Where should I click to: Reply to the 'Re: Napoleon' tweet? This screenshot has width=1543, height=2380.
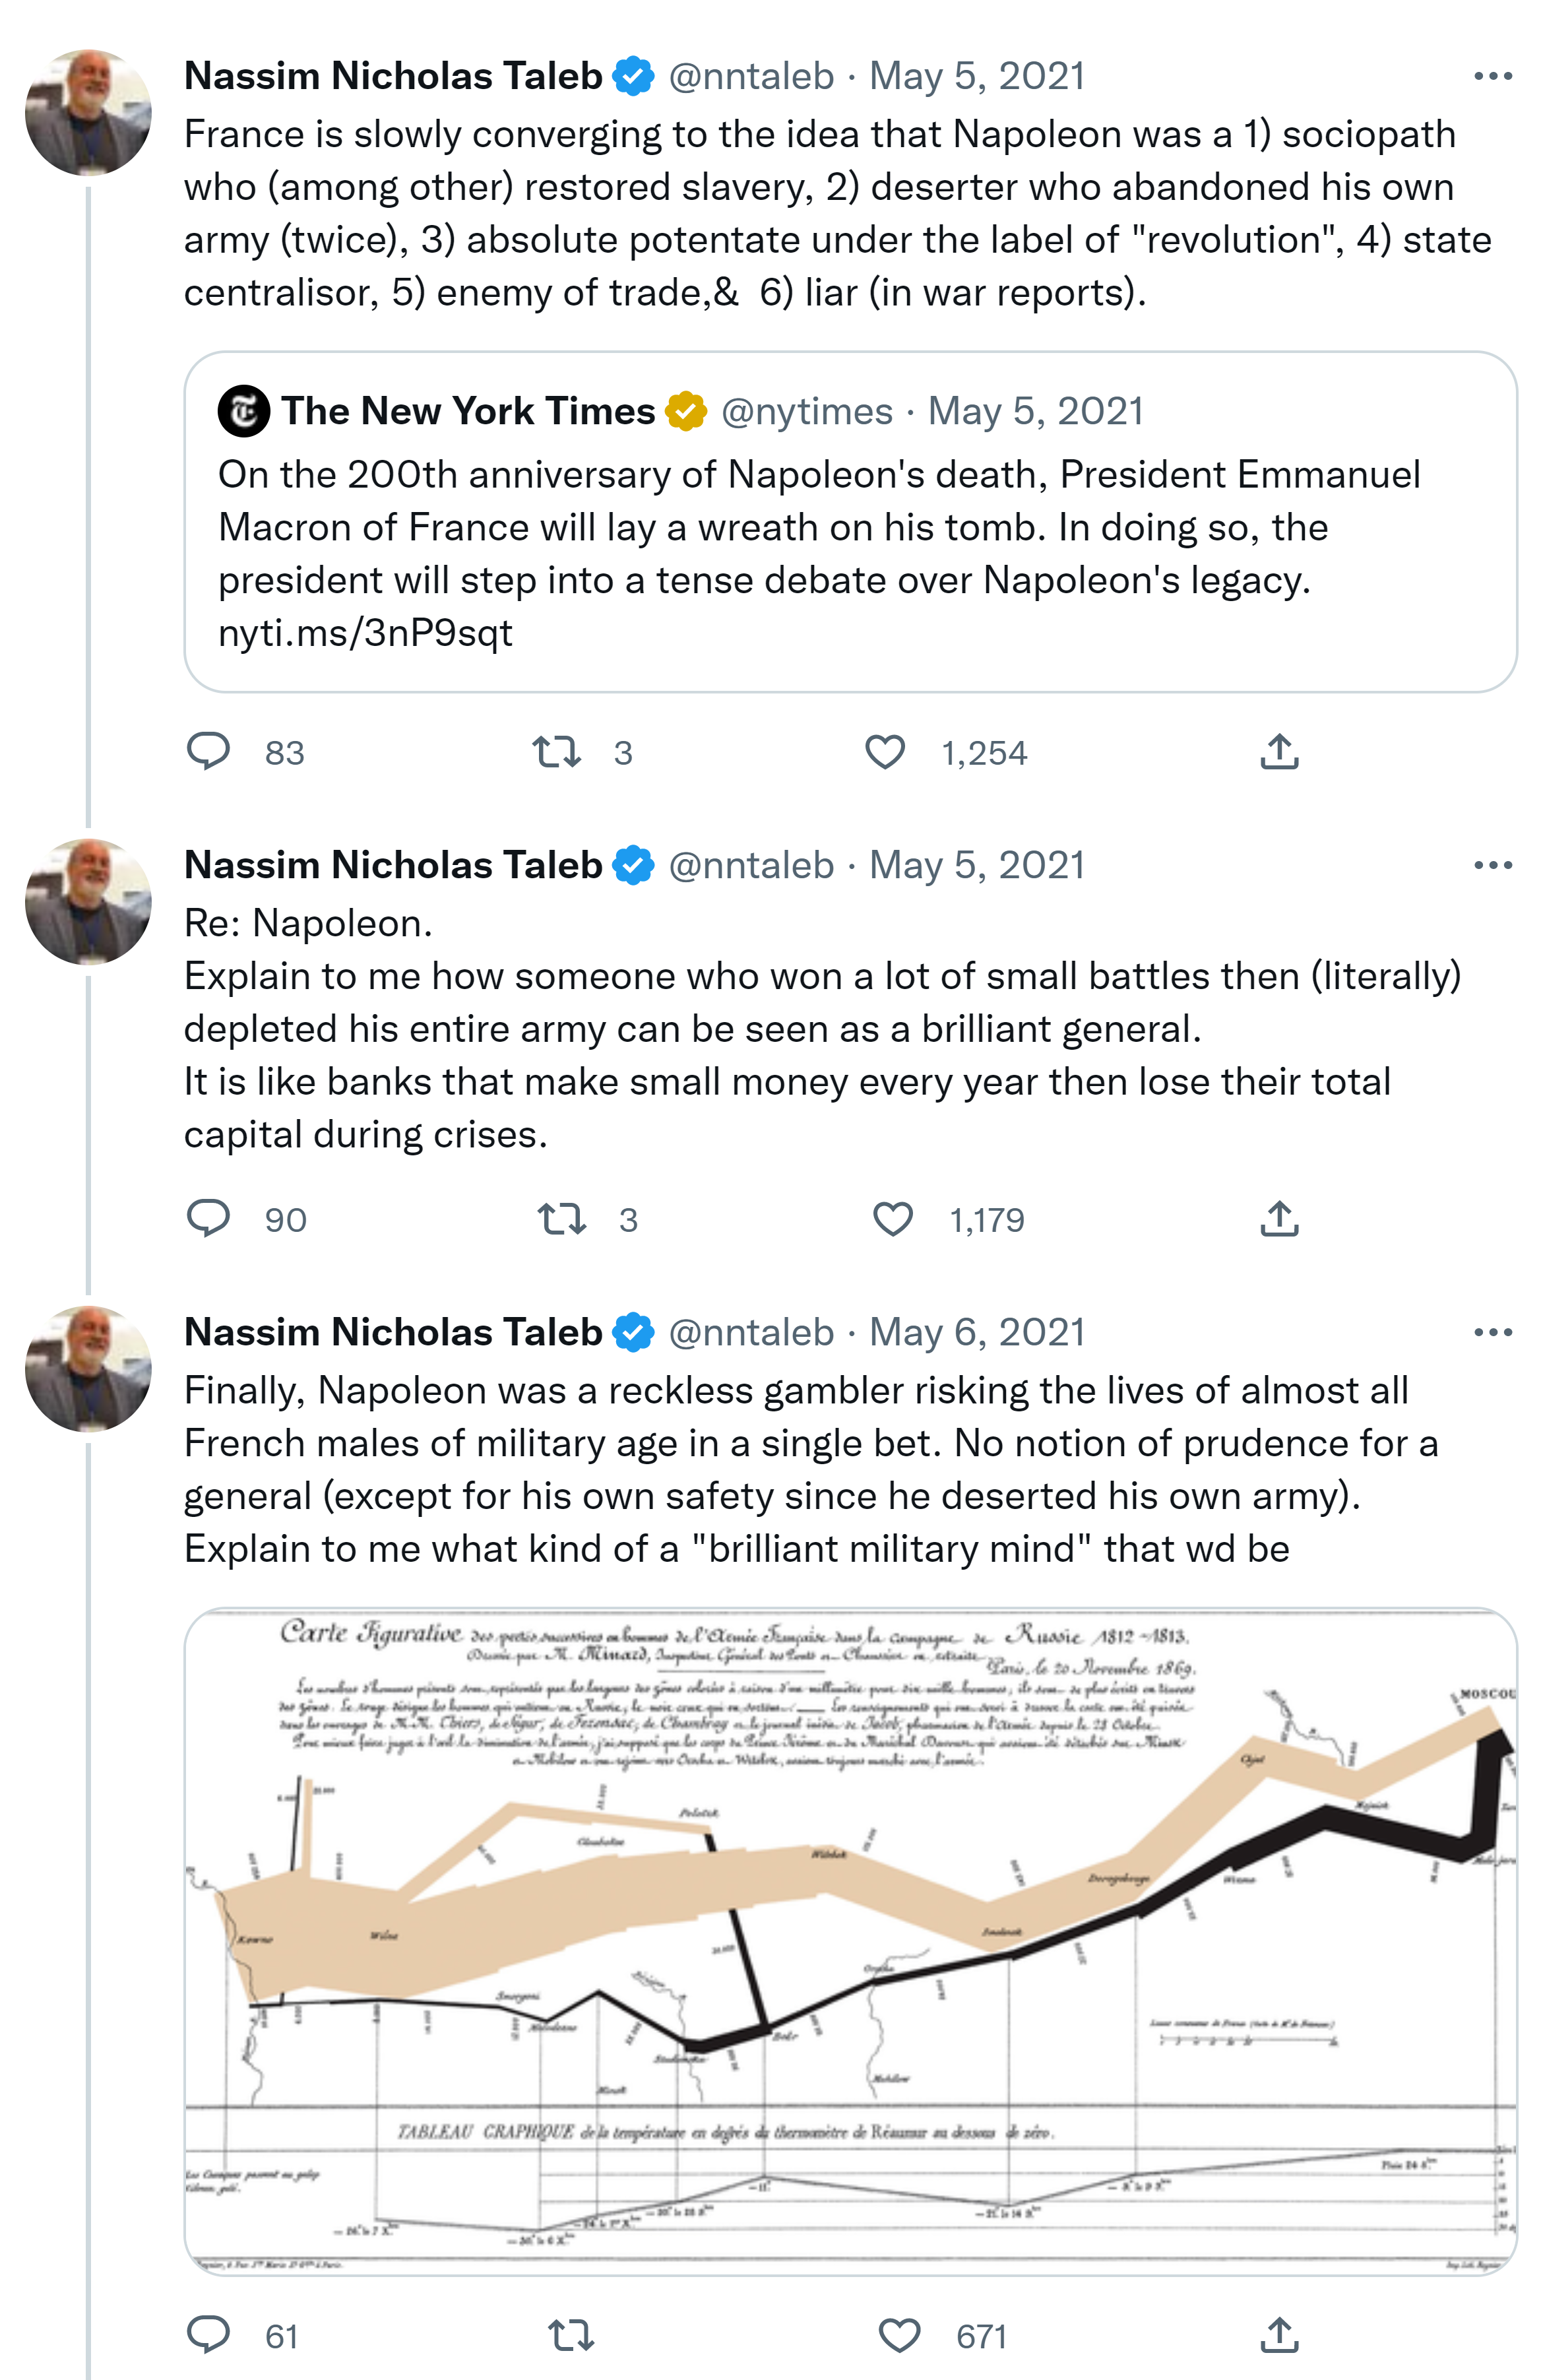(208, 1218)
